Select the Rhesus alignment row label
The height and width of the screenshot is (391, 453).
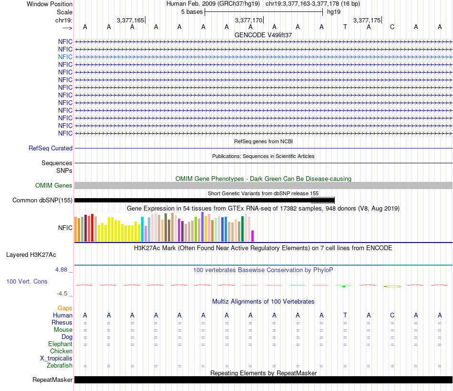62,322
